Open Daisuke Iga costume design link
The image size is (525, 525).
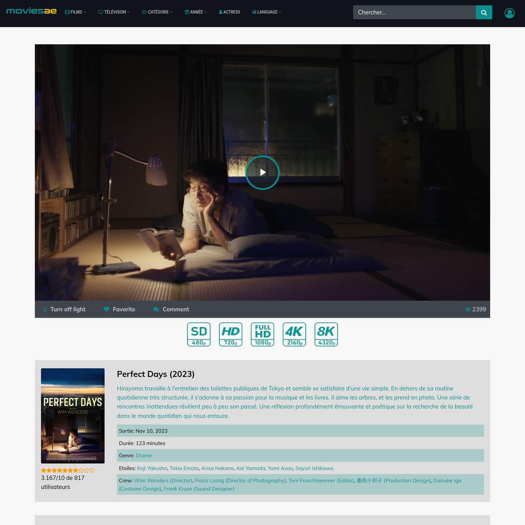(290, 484)
